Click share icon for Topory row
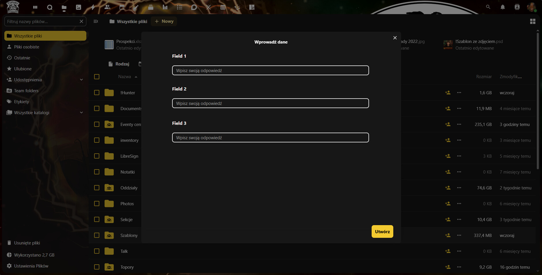 click(x=448, y=267)
